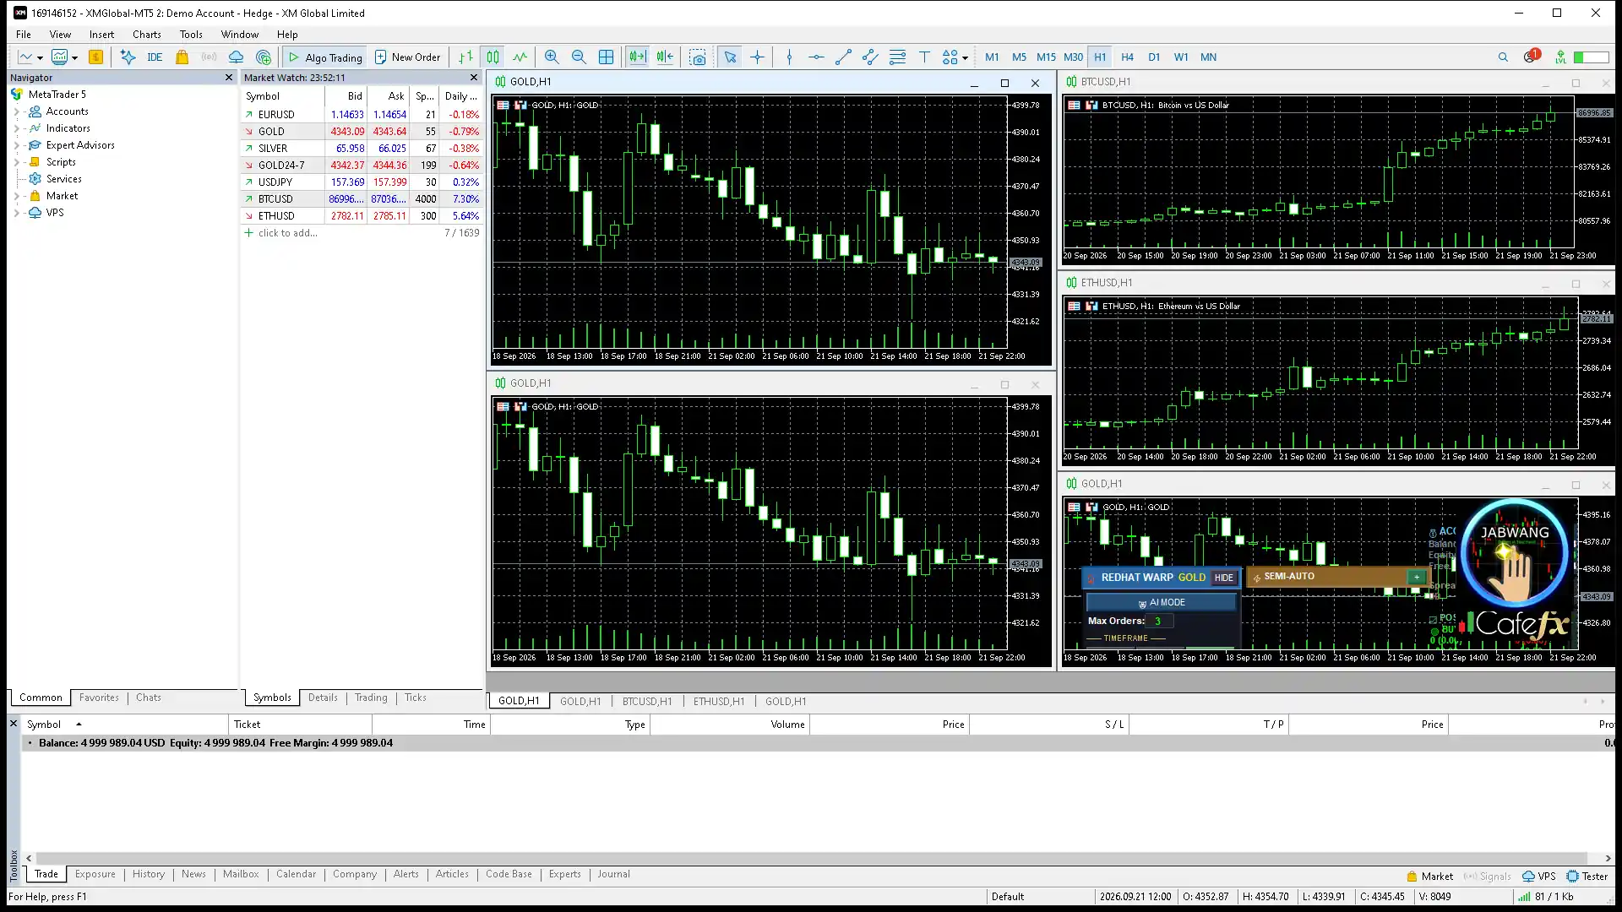
Task: Switch to line chart display
Action: click(x=520, y=57)
